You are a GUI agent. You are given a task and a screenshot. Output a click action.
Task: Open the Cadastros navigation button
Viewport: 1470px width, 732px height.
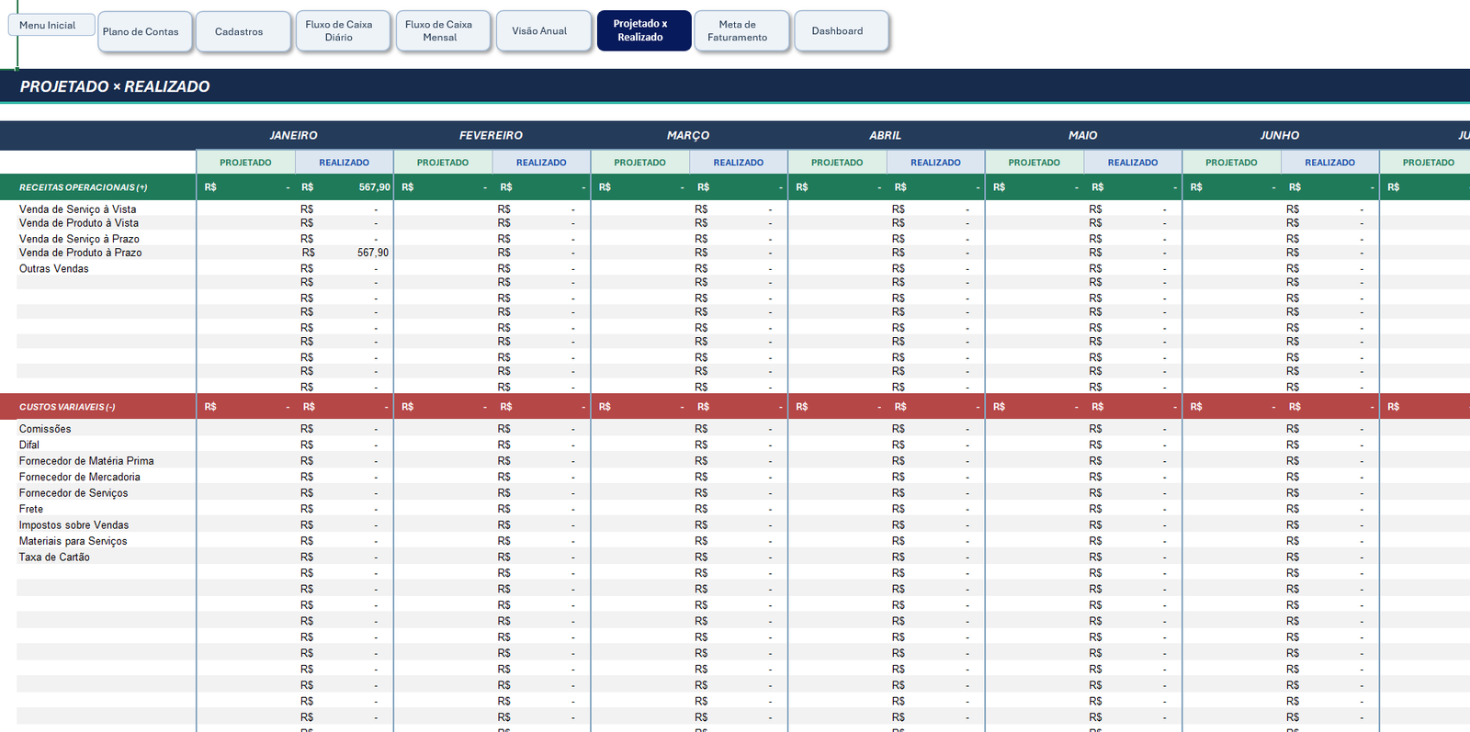coord(243,31)
